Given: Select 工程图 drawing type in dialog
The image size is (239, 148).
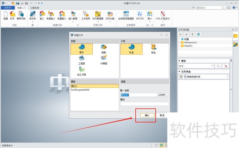Looking at the screenshot, I should pos(82,60).
